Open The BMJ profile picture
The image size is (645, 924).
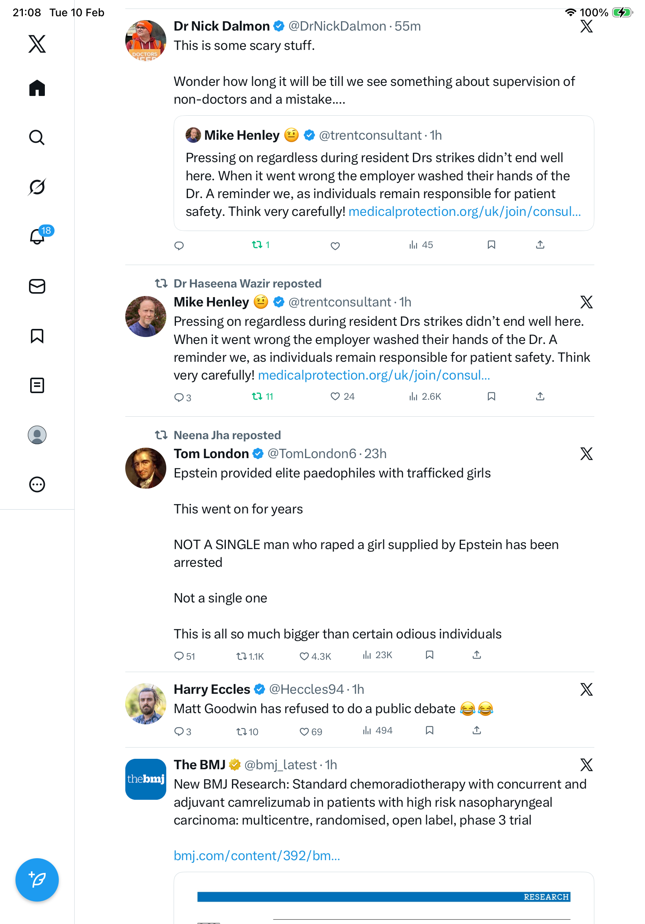point(145,779)
